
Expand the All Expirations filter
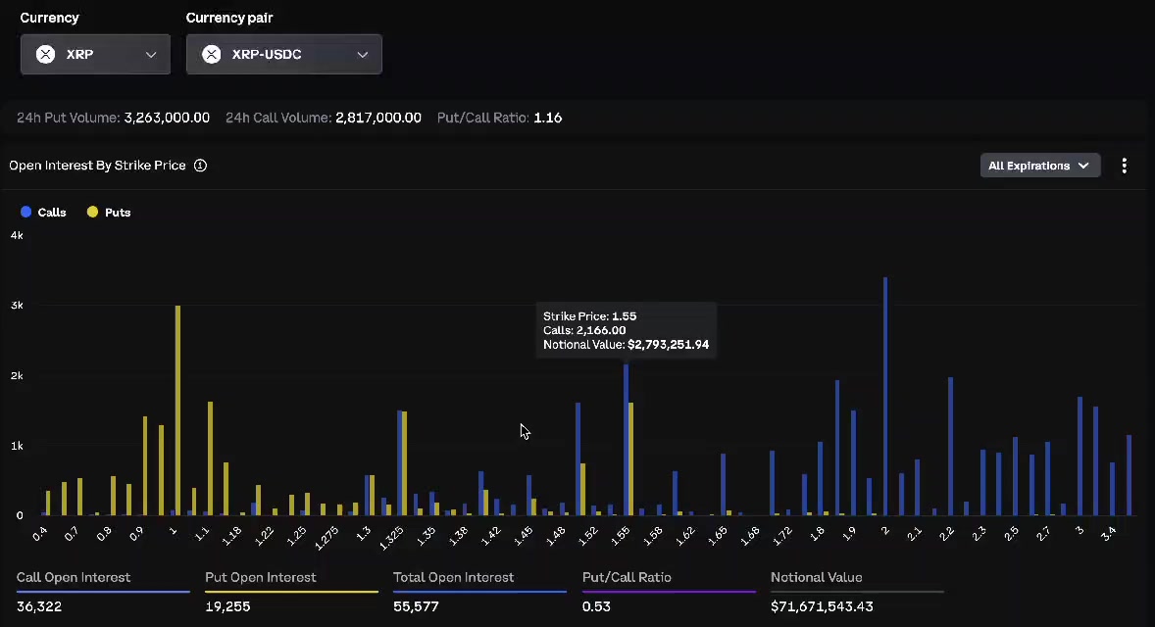pyautogui.click(x=1040, y=166)
